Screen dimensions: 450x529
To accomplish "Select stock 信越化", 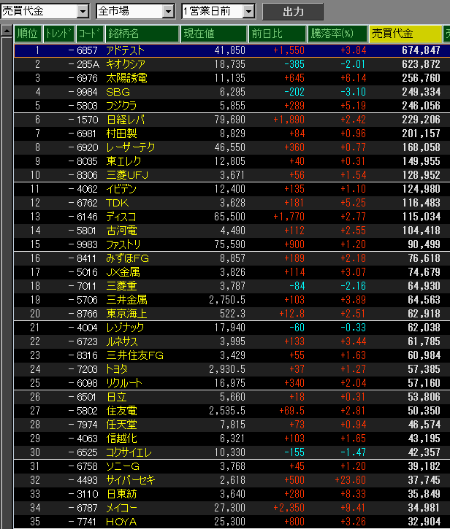I will pyautogui.click(x=121, y=439).
